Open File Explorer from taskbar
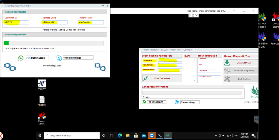The width and height of the screenshot is (279, 140). tap(128, 136)
